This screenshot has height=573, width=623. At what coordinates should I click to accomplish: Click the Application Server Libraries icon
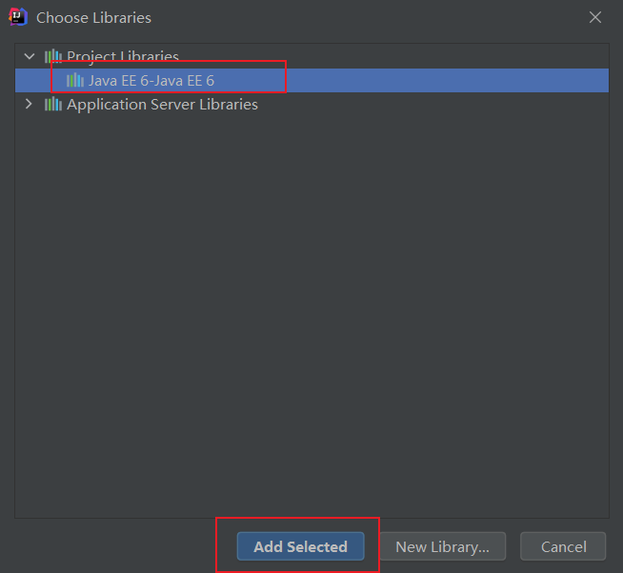(x=53, y=105)
